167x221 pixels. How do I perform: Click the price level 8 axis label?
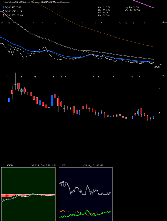(x=160, y=113)
